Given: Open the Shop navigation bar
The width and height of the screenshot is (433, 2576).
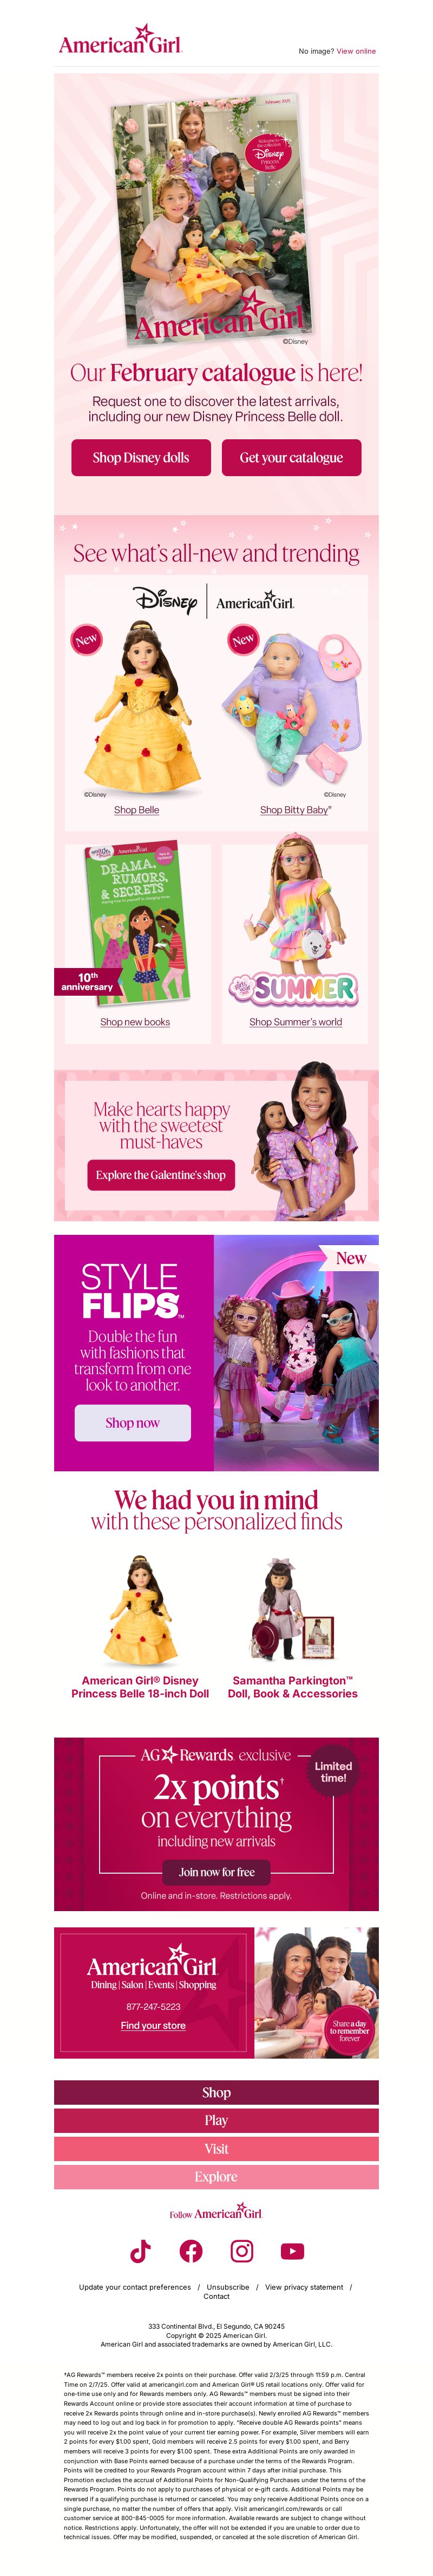Looking at the screenshot, I should (x=216, y=2092).
